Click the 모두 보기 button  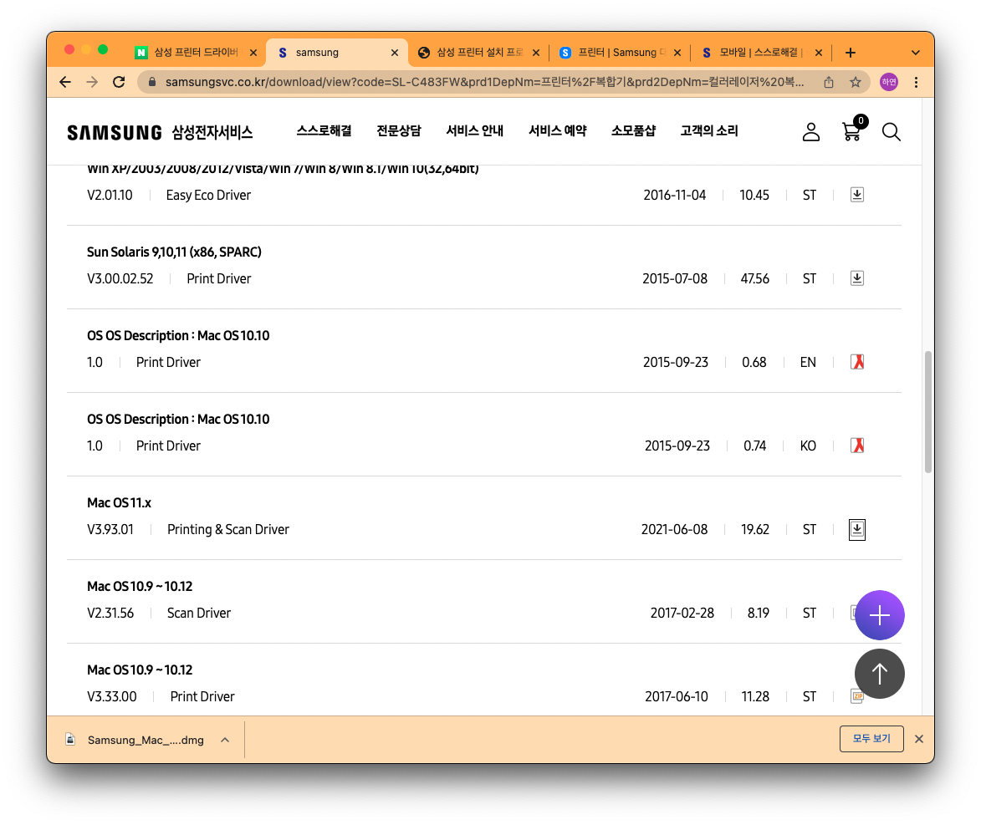[871, 739]
